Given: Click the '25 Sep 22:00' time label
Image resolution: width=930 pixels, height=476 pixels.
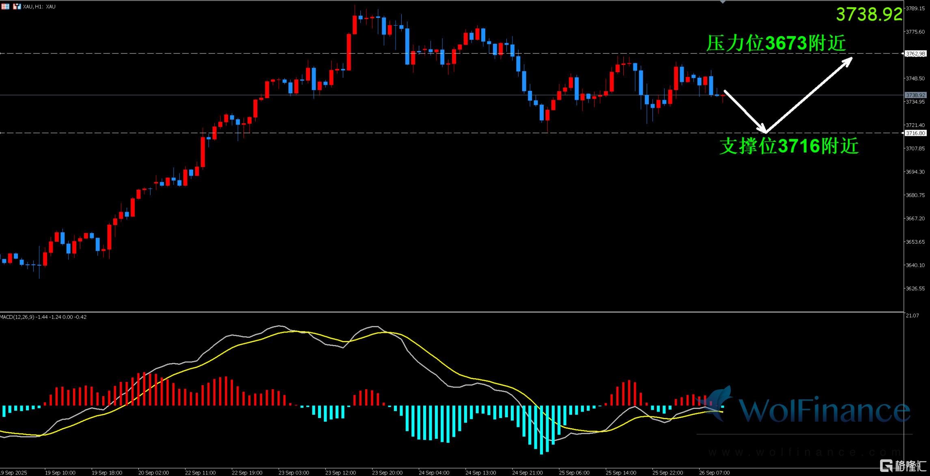Looking at the screenshot, I should 667,473.
